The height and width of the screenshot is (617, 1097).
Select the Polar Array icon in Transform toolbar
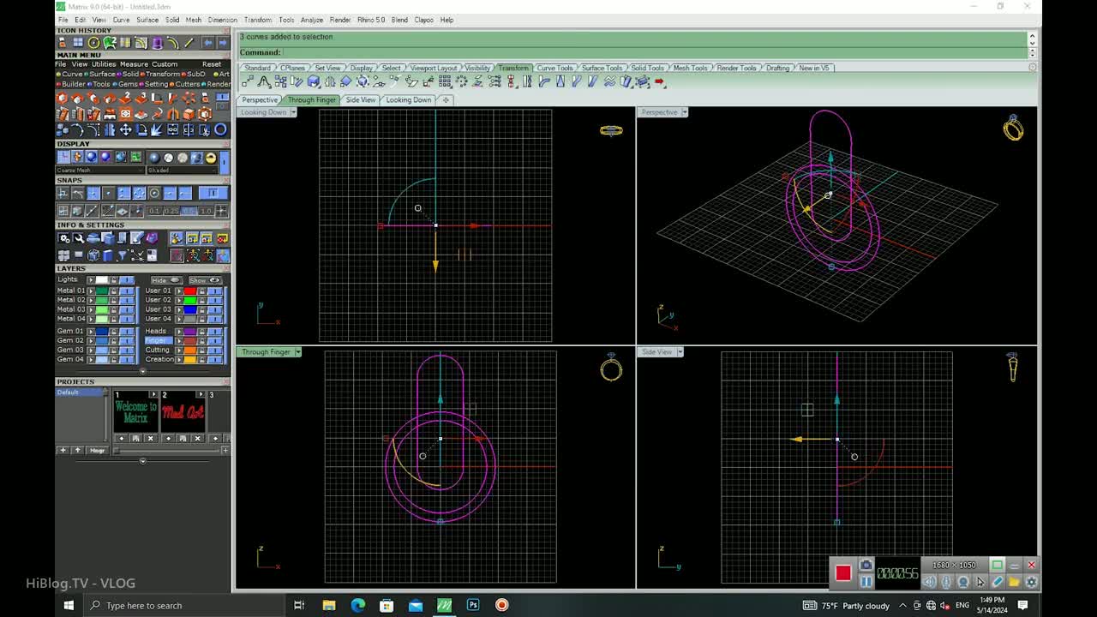pos(461,82)
